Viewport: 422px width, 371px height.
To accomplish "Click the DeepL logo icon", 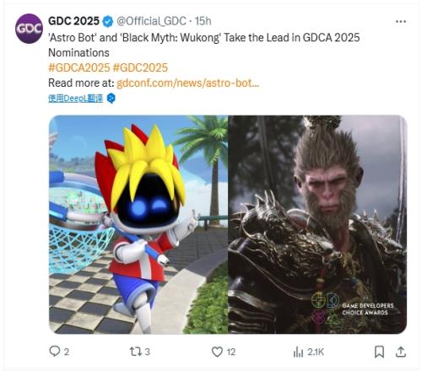I will pos(111,99).
